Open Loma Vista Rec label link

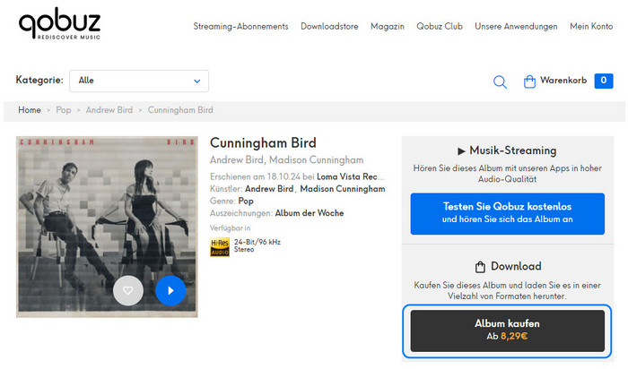(x=350, y=176)
